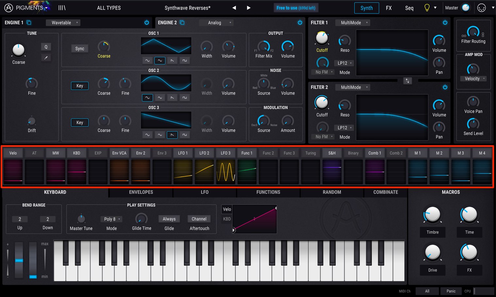This screenshot has height=297, width=496.
Task: Click the velocity curve display
Action: pyautogui.click(x=255, y=219)
